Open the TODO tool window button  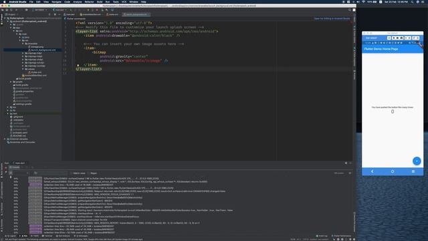point(35,236)
